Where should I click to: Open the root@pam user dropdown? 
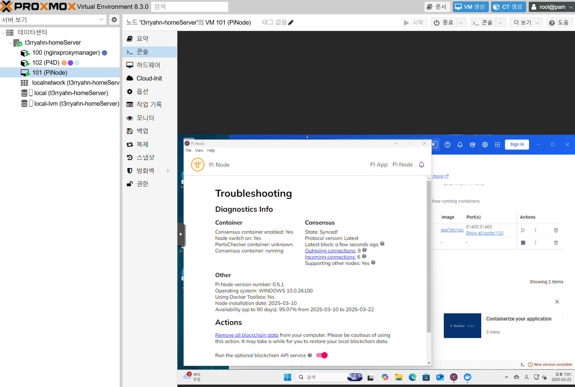(552, 7)
